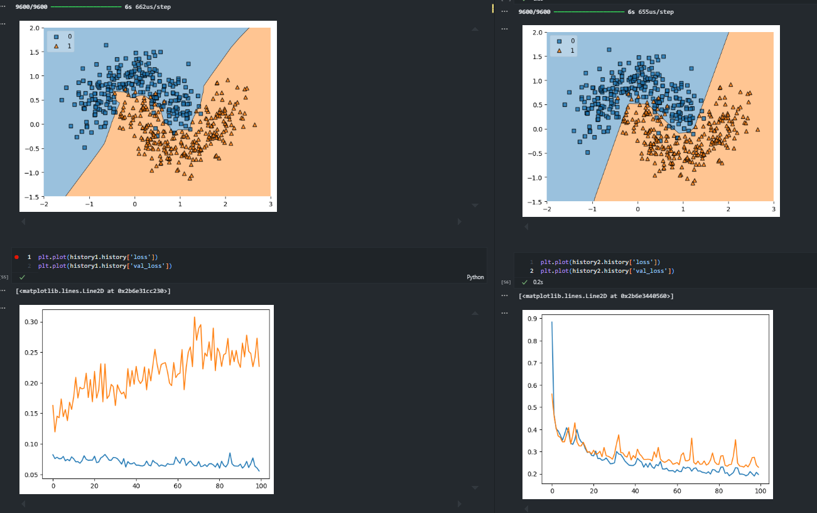This screenshot has width=817, height=513.
Task: Click the red breakpoint dot on history1 cell
Action: tap(17, 256)
